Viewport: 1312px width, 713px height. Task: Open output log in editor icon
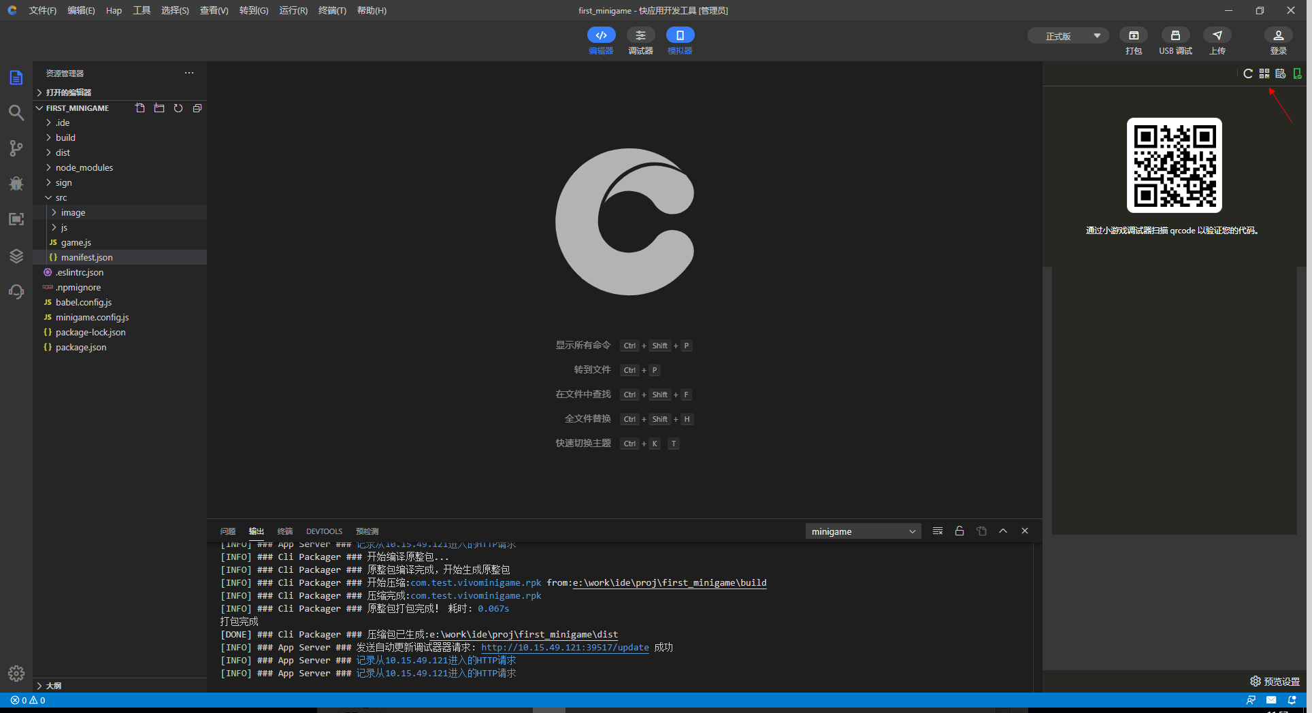coord(981,531)
